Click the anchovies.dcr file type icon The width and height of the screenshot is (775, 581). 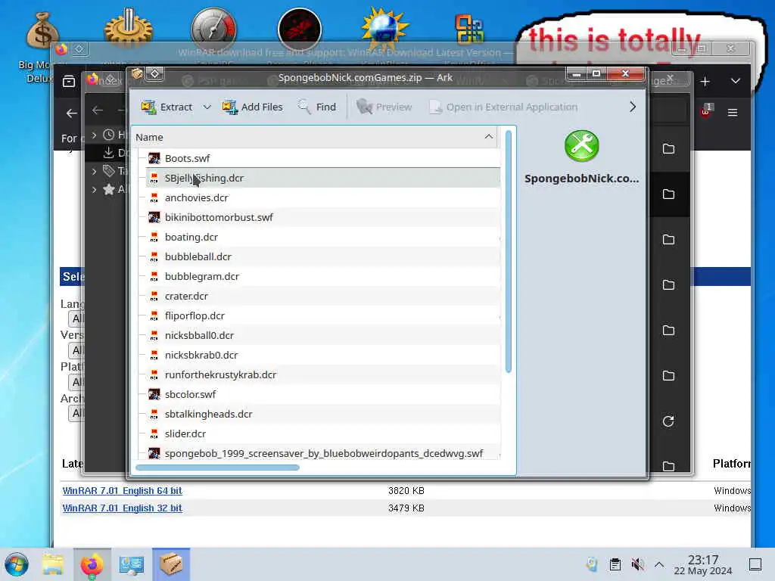pos(154,197)
